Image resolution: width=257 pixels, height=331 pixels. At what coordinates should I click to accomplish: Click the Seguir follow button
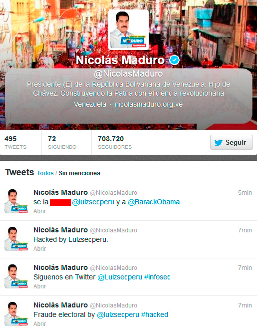pos(232,142)
